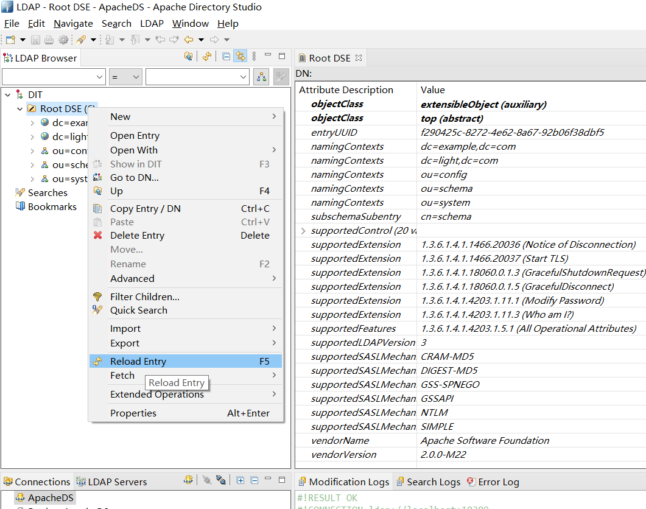This screenshot has width=646, height=509.
Task: Open the quick search operator dropdown
Action: [x=125, y=77]
